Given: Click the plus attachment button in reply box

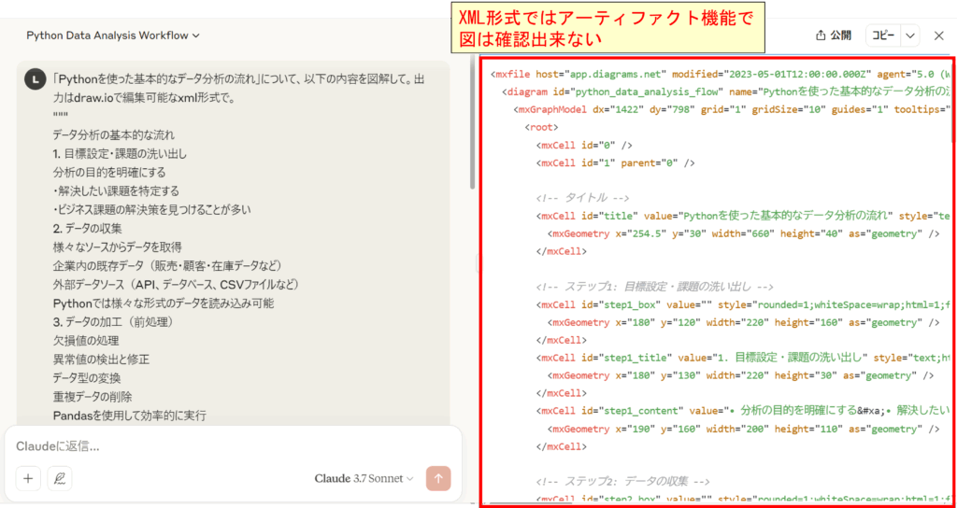Looking at the screenshot, I should (x=28, y=478).
